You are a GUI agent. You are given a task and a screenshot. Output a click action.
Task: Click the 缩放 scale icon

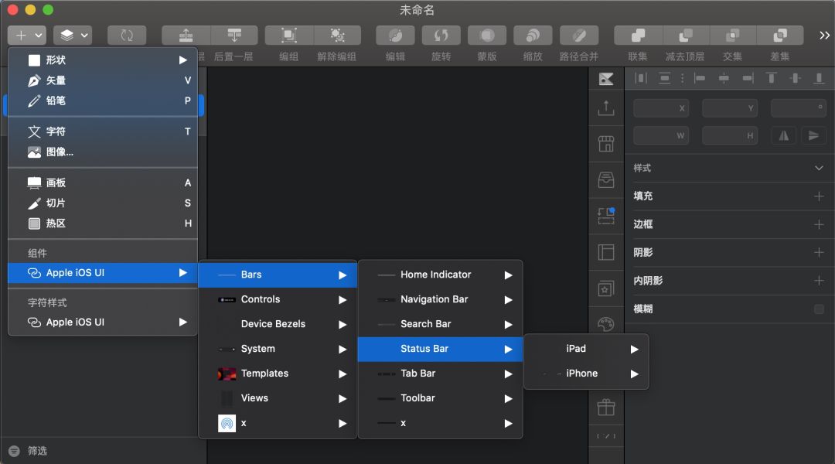tap(533, 35)
